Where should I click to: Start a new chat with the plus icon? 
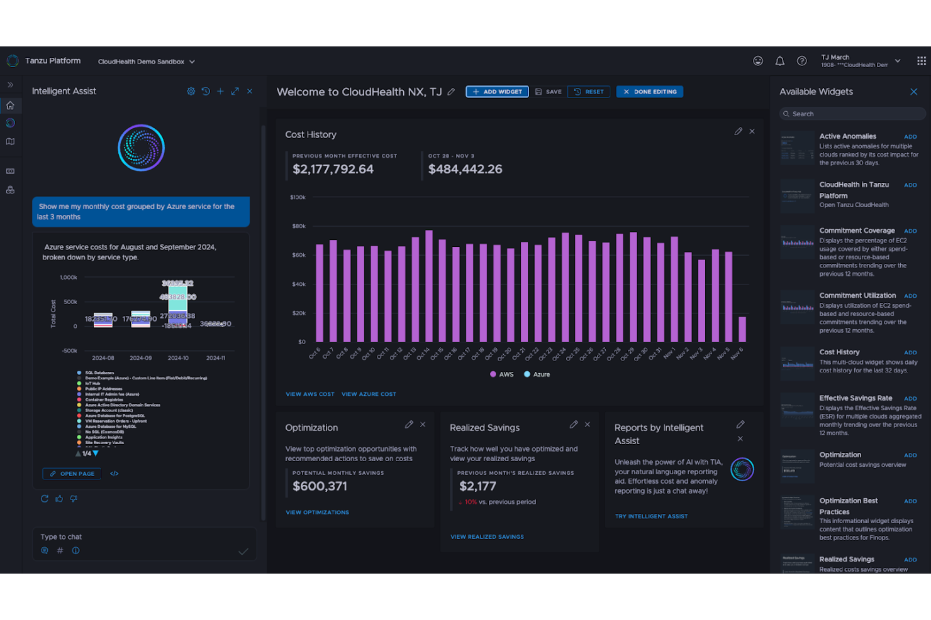coord(220,91)
